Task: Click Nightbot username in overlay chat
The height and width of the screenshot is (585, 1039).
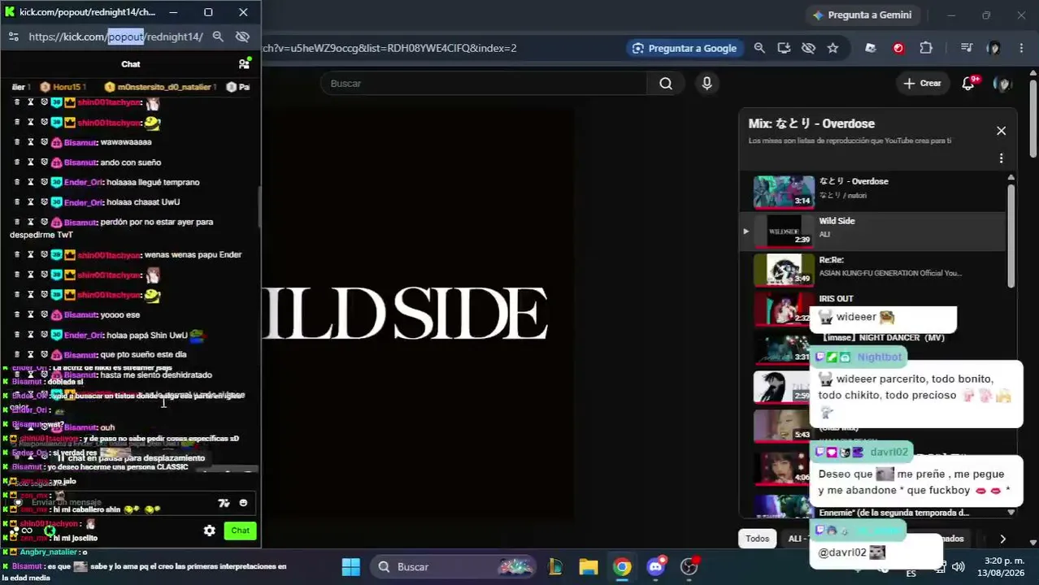Action: coord(880,357)
